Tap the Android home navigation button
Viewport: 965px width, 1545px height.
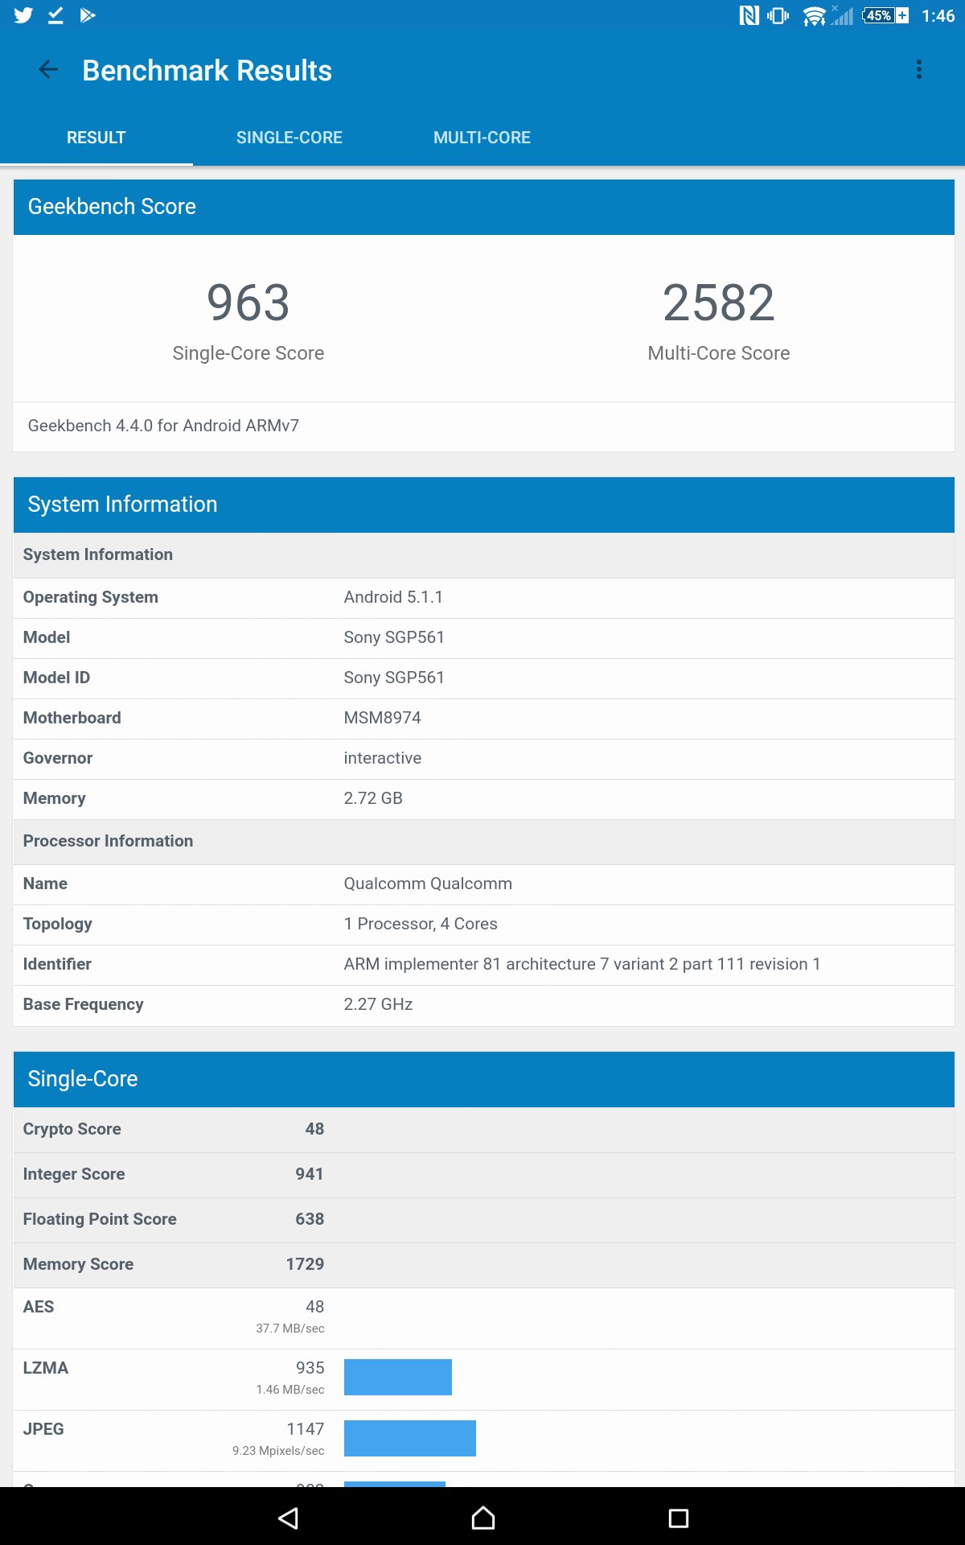(482, 1518)
